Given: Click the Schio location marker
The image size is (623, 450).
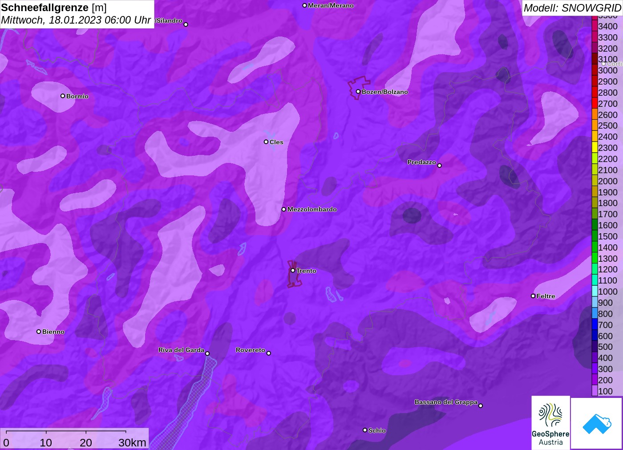Looking at the screenshot, I should pyautogui.click(x=365, y=430).
